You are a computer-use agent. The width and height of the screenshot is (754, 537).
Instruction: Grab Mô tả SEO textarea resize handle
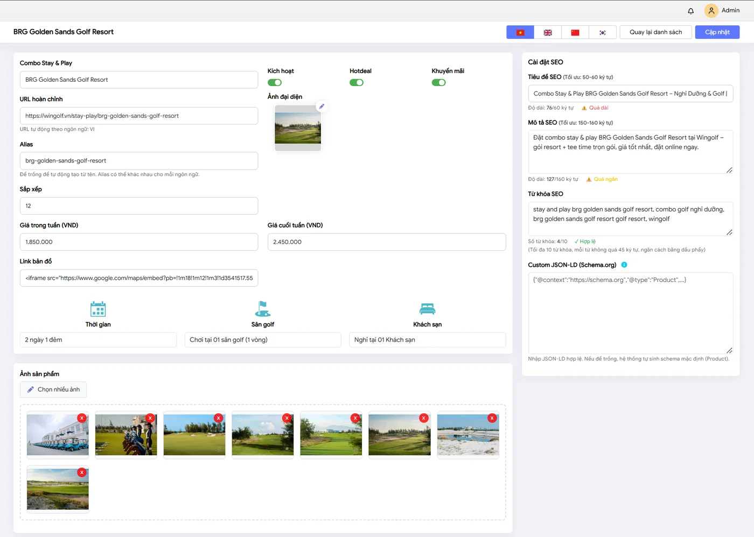(729, 170)
